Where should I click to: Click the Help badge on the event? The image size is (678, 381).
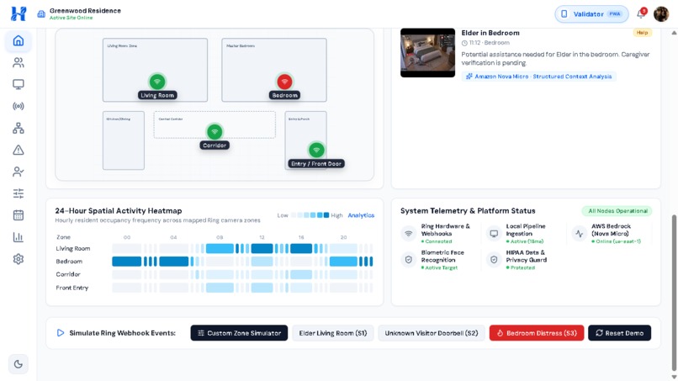pyautogui.click(x=642, y=33)
